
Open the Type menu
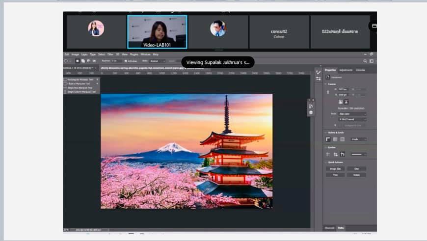click(93, 54)
